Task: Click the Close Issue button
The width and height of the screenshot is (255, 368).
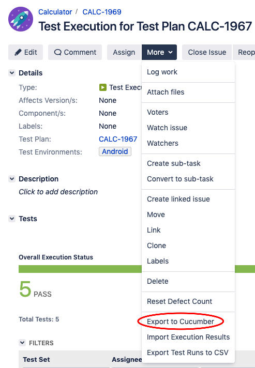Action: [207, 52]
